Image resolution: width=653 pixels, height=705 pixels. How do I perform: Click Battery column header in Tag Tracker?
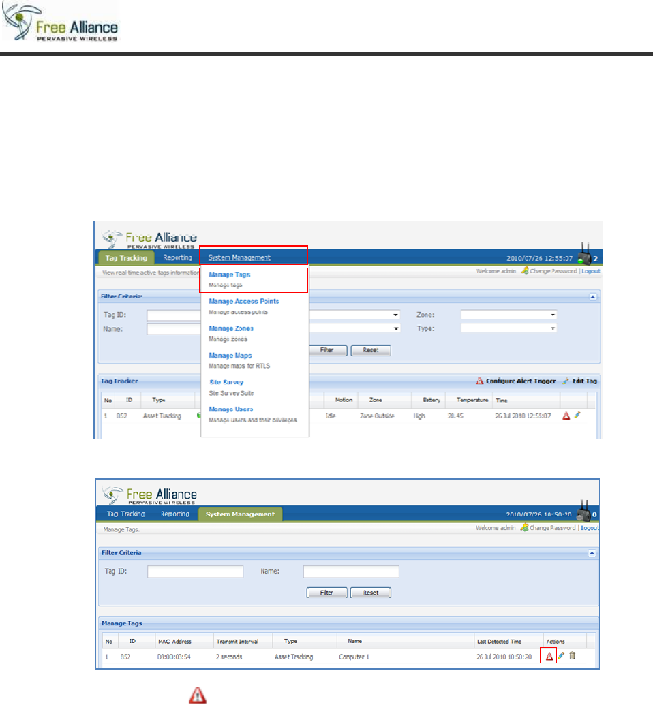(431, 400)
